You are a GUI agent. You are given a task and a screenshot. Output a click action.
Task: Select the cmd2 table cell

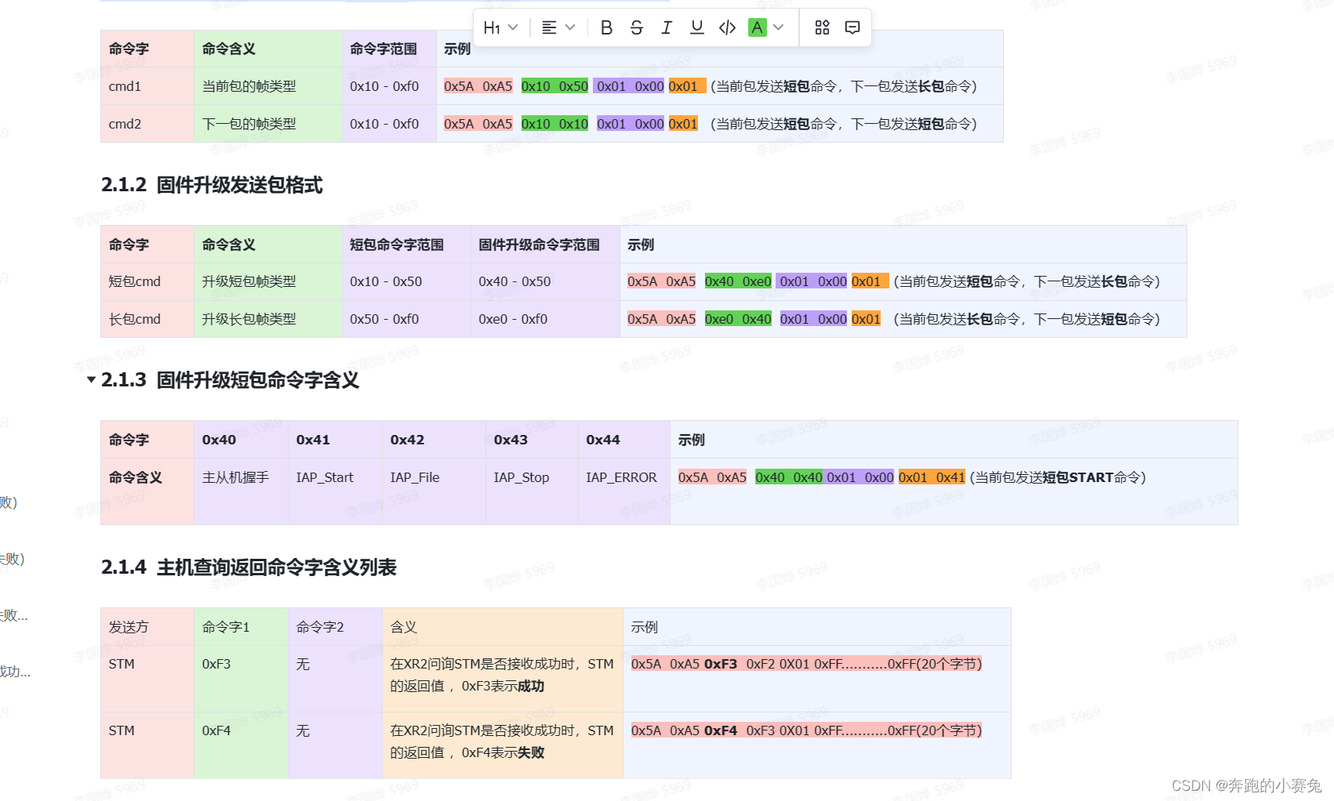(x=147, y=124)
